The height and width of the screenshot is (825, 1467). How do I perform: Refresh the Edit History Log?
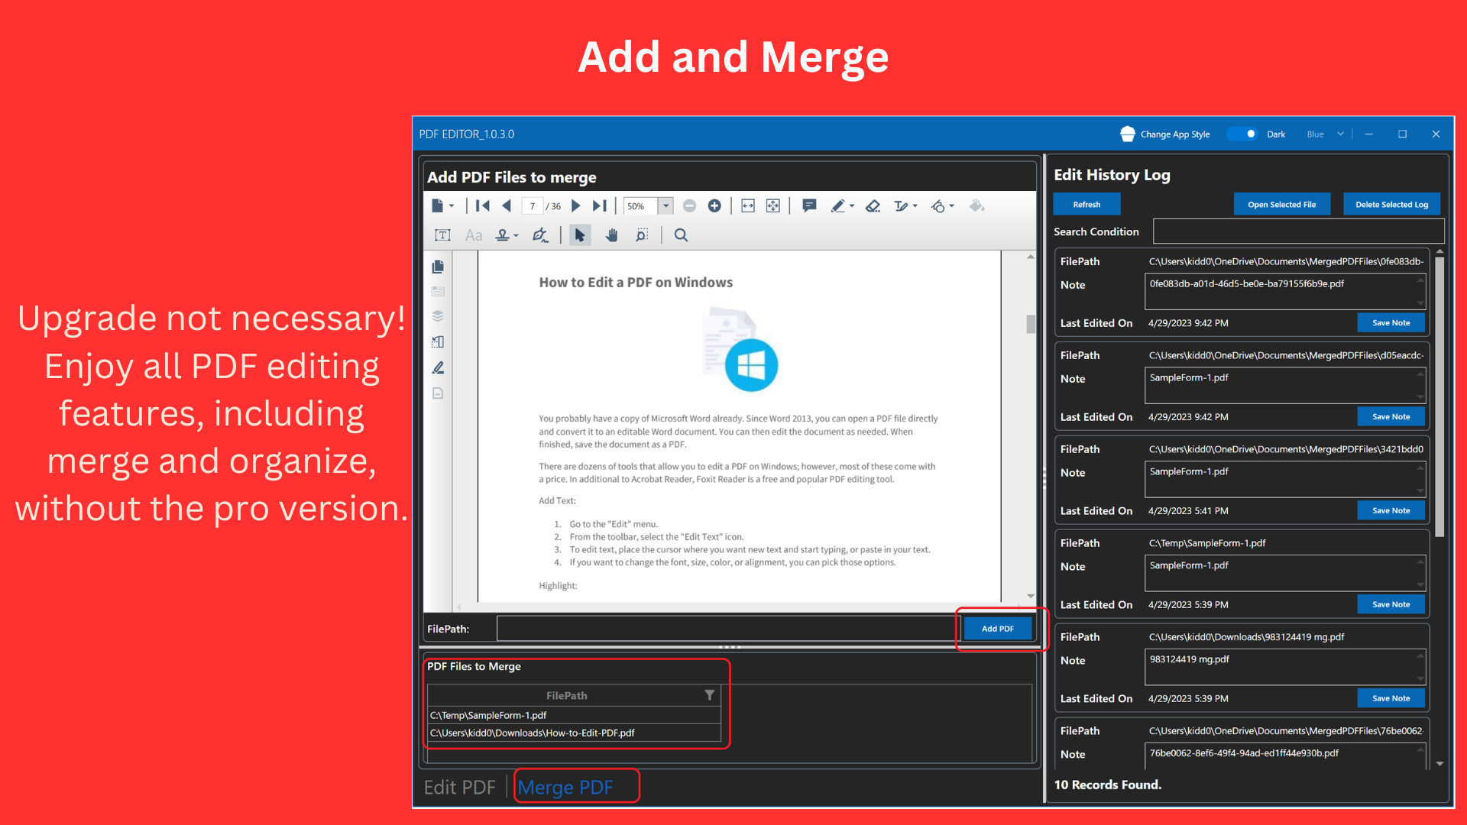click(x=1086, y=204)
